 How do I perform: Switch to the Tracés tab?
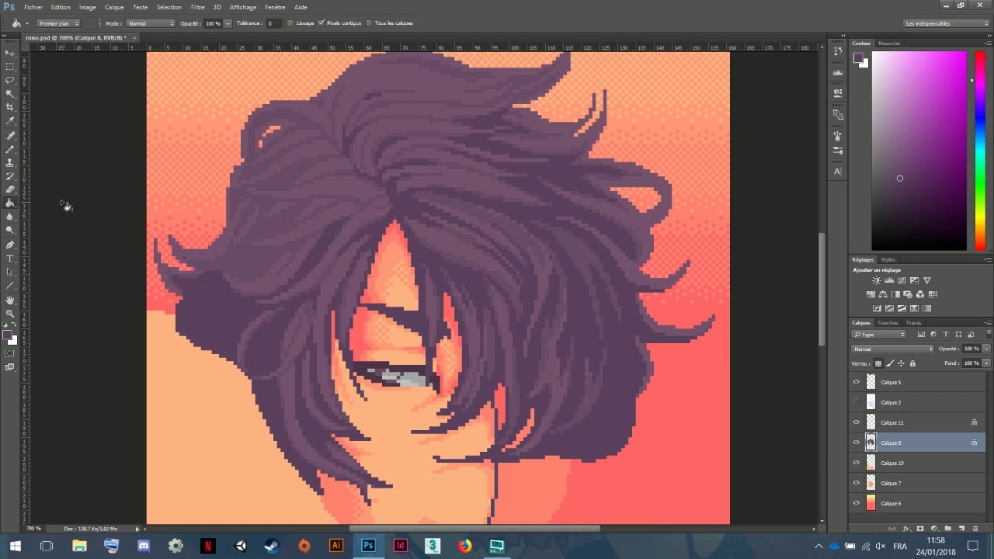(913, 323)
